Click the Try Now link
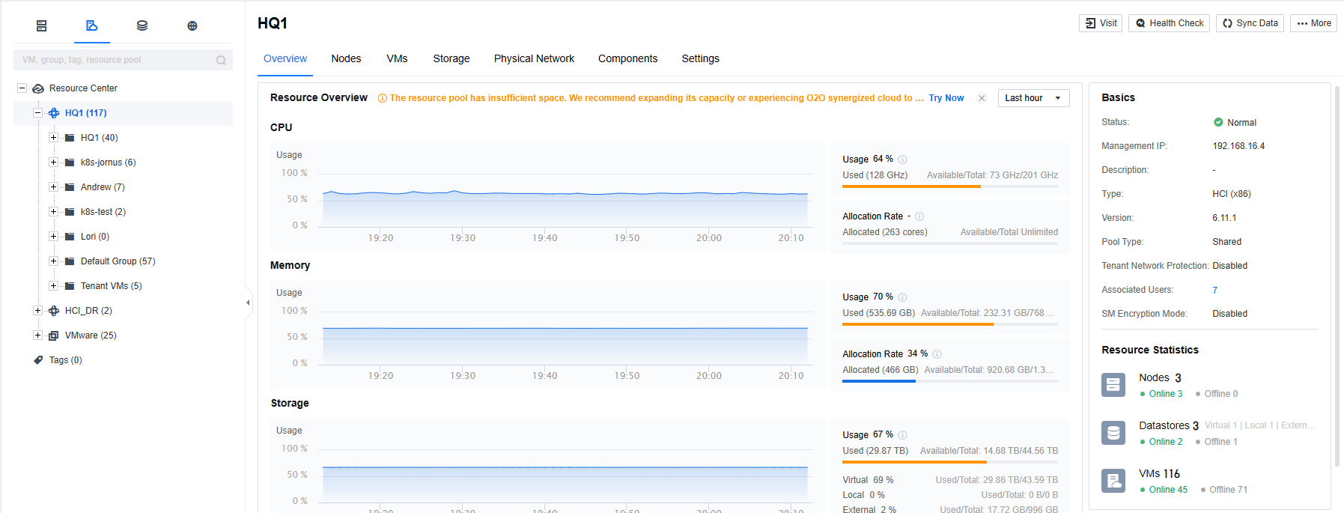Image resolution: width=1344 pixels, height=513 pixels. pyautogui.click(x=946, y=98)
